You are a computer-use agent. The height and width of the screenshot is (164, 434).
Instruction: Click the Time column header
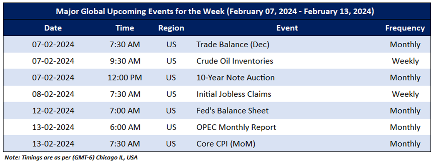125,28
